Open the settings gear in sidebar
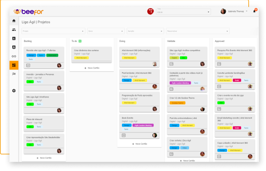The height and width of the screenshot is (171, 266). pos(14,91)
